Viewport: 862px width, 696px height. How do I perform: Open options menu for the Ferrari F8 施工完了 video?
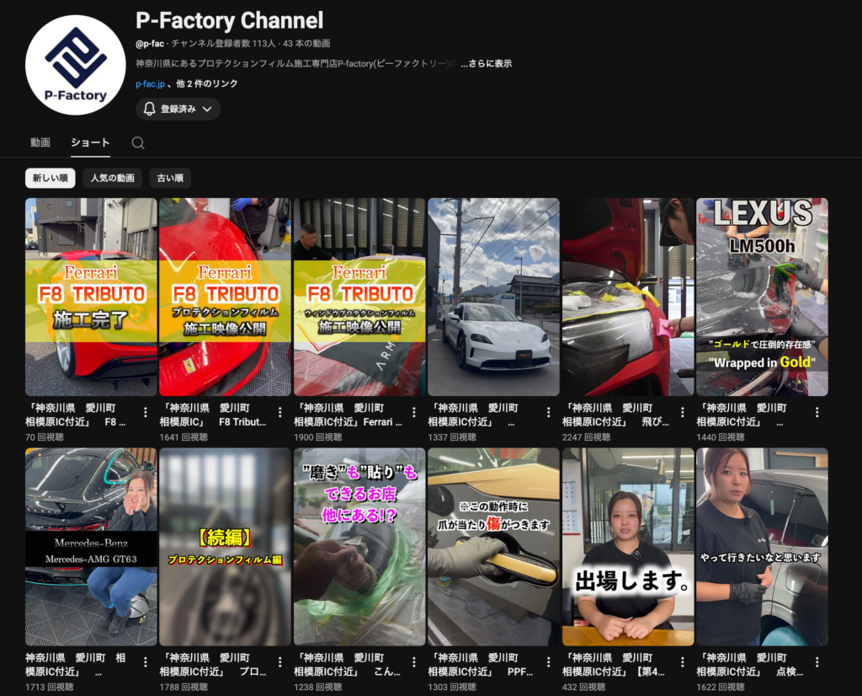145,412
